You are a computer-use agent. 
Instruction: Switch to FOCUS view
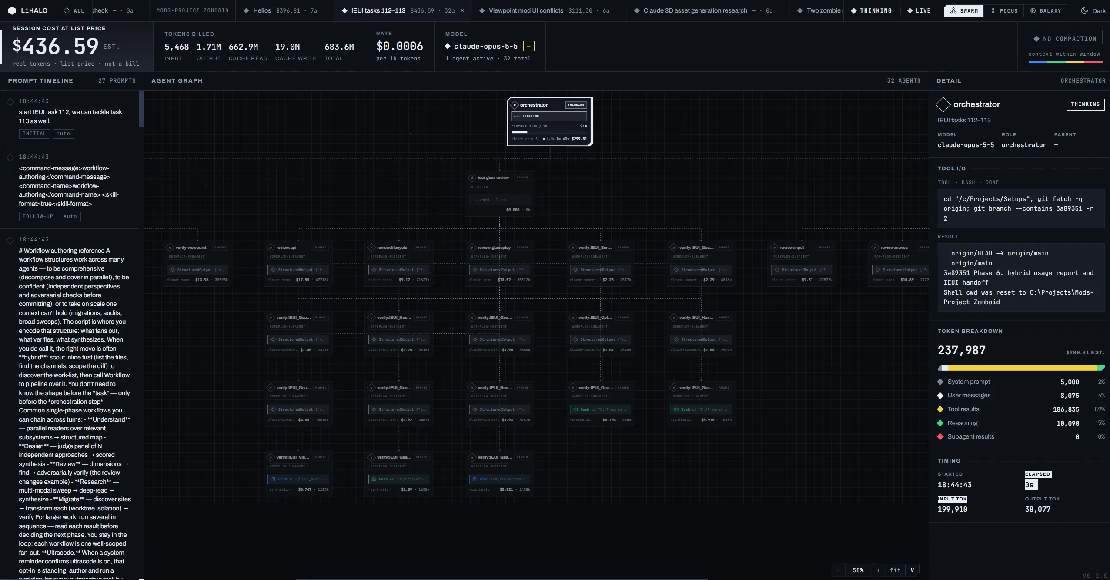tap(1004, 10)
